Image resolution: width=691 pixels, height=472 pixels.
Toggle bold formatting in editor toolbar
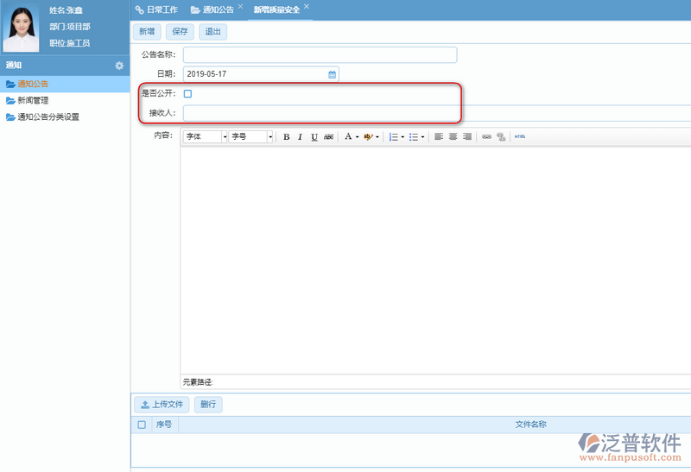click(287, 137)
